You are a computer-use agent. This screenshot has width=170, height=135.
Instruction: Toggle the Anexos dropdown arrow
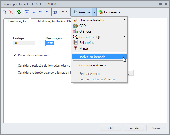pyautogui.click(x=94, y=12)
